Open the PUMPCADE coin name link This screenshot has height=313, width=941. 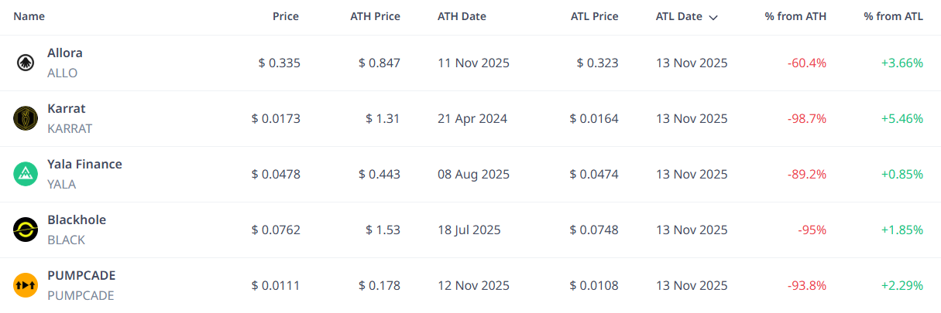[x=81, y=276]
